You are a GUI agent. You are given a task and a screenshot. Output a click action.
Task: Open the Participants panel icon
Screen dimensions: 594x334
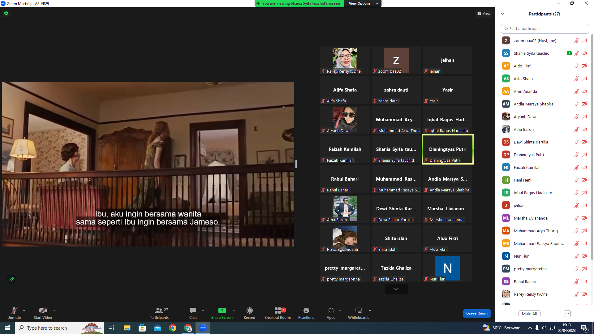159,310
